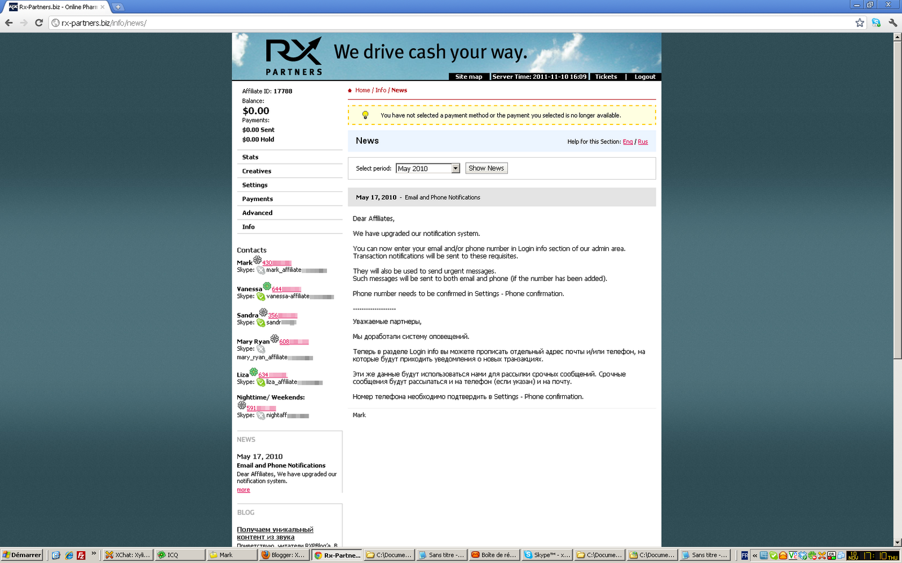The image size is (902, 563).
Task: Click Mary Ryan's ICQ number link
Action: click(294, 342)
